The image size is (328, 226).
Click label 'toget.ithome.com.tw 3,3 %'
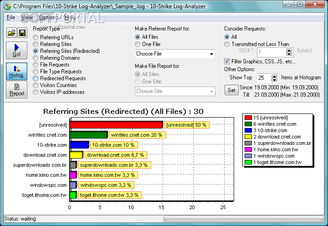pyautogui.click(x=109, y=195)
